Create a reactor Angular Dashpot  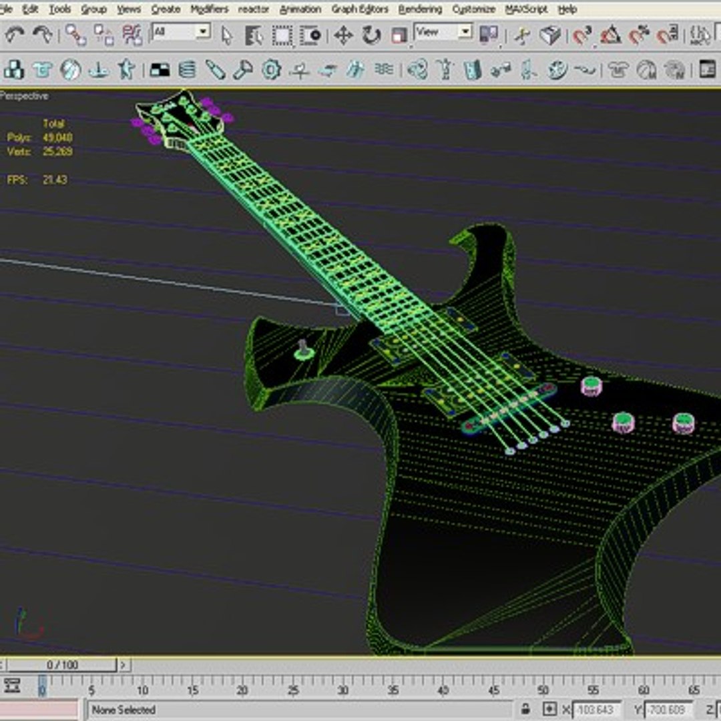click(x=243, y=70)
